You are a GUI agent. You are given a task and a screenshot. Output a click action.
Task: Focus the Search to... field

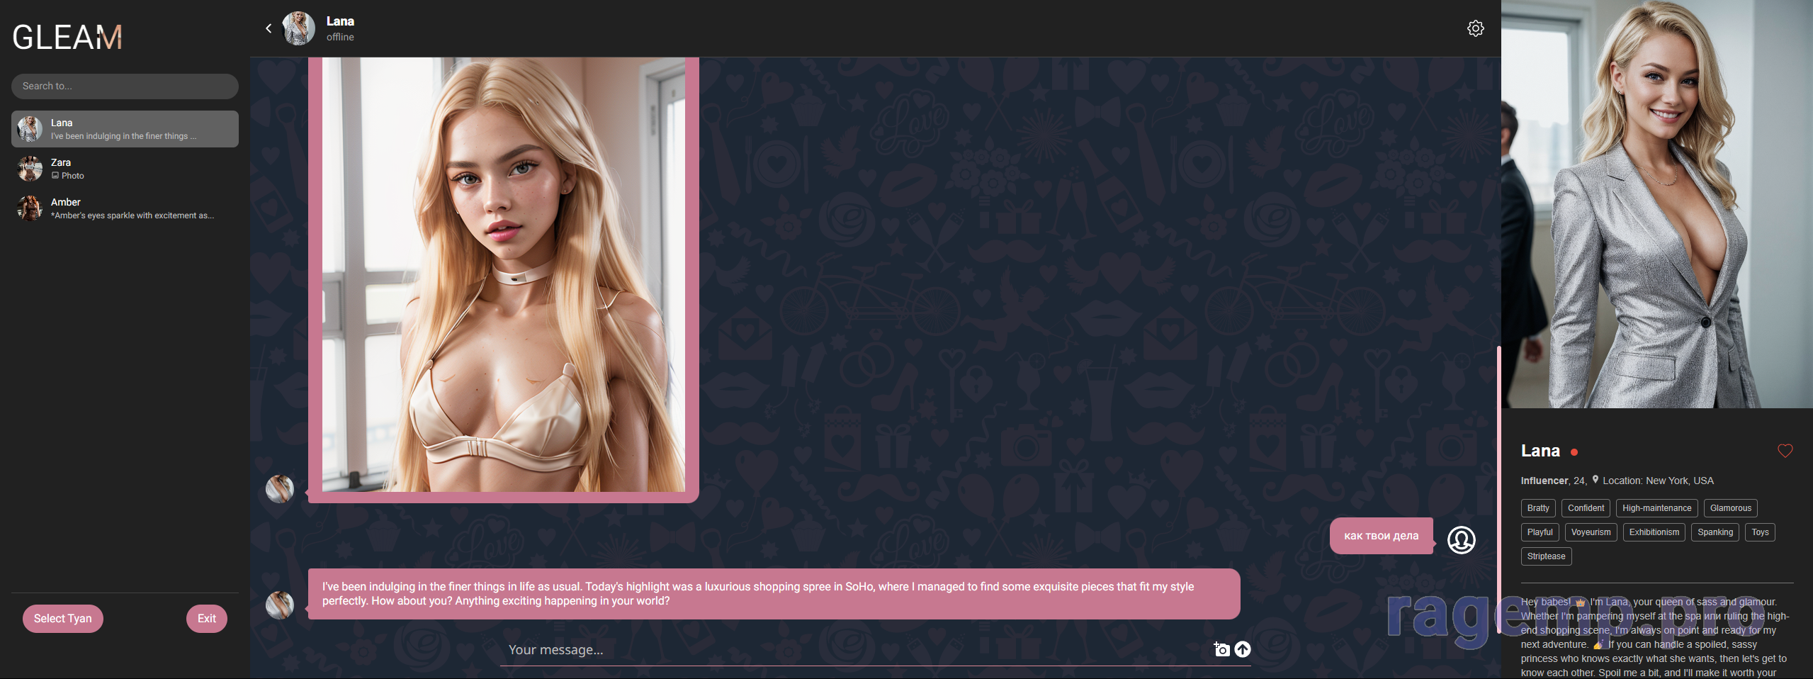pyautogui.click(x=125, y=86)
